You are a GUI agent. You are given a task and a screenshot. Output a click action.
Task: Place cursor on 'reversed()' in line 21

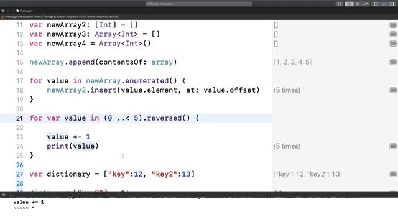(x=169, y=118)
